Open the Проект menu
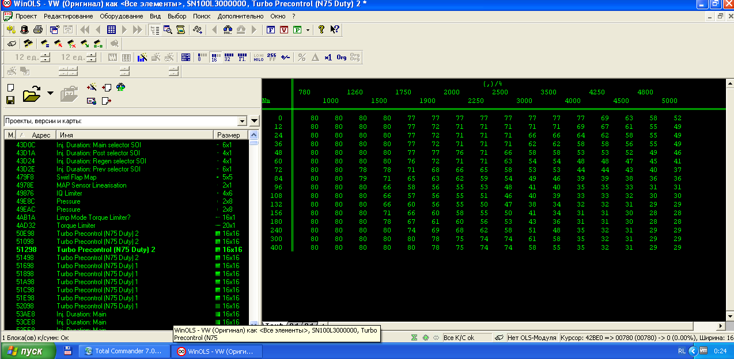The height and width of the screenshot is (359, 734). pyautogui.click(x=27, y=16)
